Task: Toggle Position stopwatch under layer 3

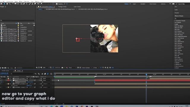Action: pyautogui.click(x=12, y=86)
